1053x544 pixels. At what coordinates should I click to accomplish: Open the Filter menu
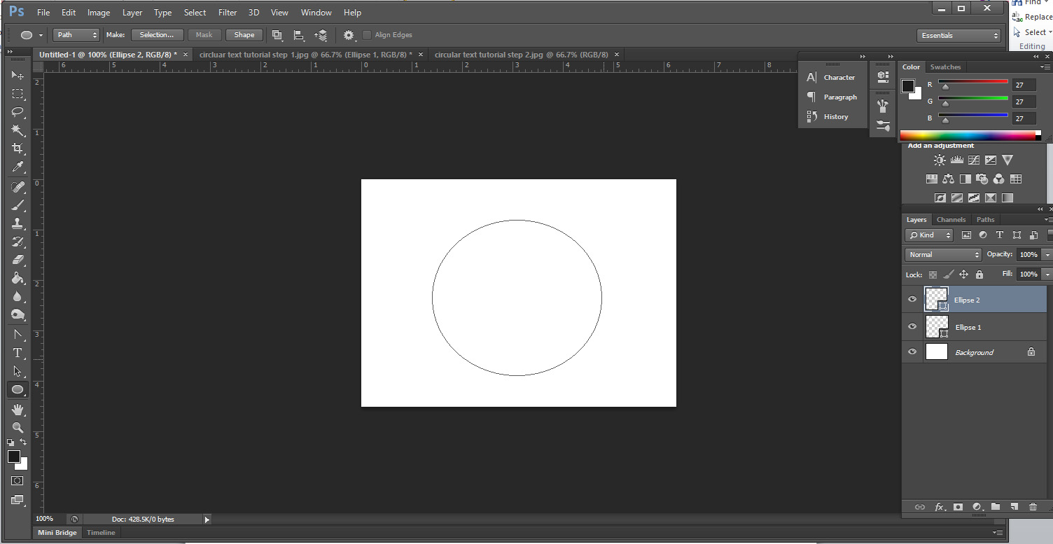(x=227, y=13)
